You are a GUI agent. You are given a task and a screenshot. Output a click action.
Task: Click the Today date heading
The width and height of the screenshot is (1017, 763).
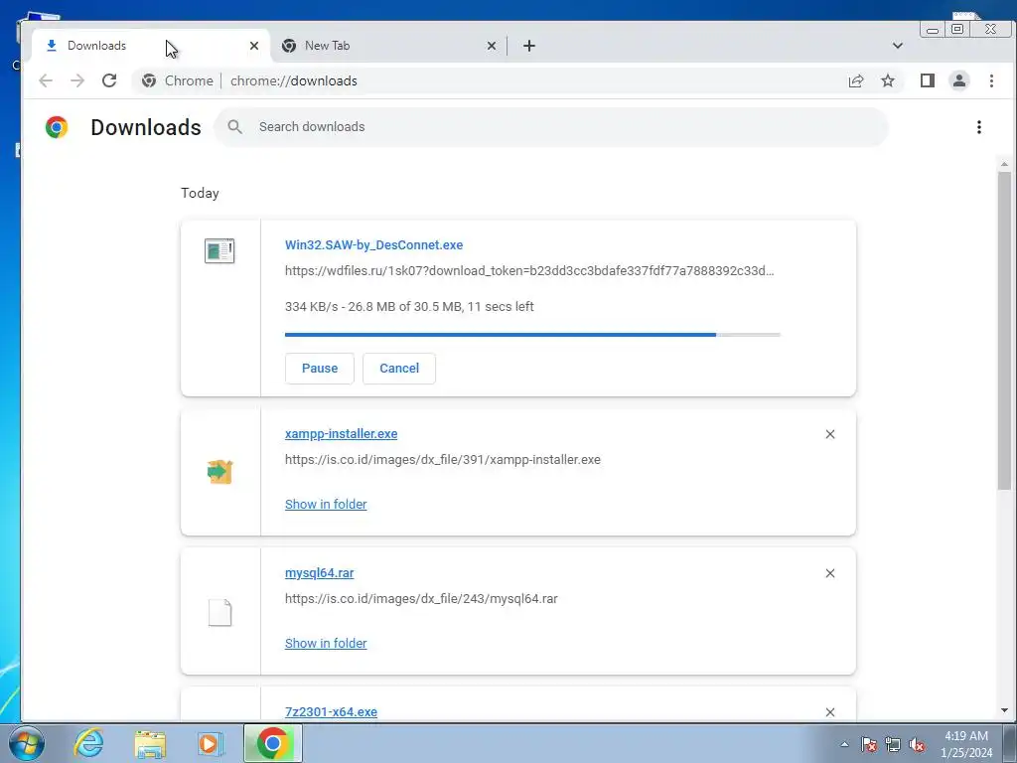(x=200, y=193)
